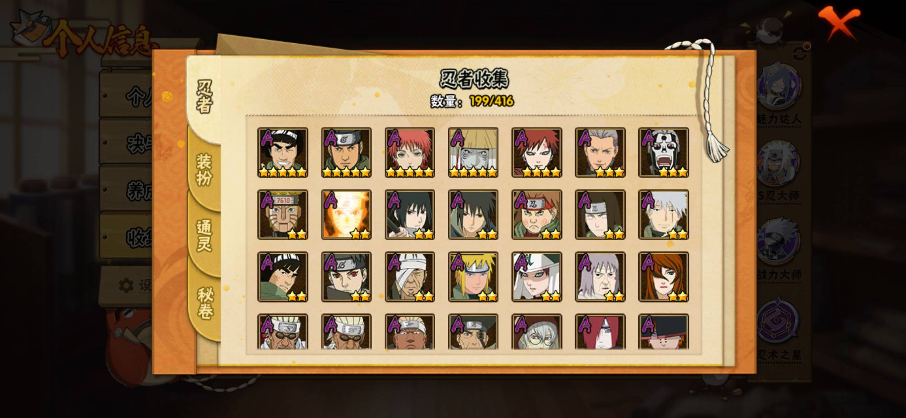Click the 战力大师 Kakashi badge icon

click(x=778, y=243)
